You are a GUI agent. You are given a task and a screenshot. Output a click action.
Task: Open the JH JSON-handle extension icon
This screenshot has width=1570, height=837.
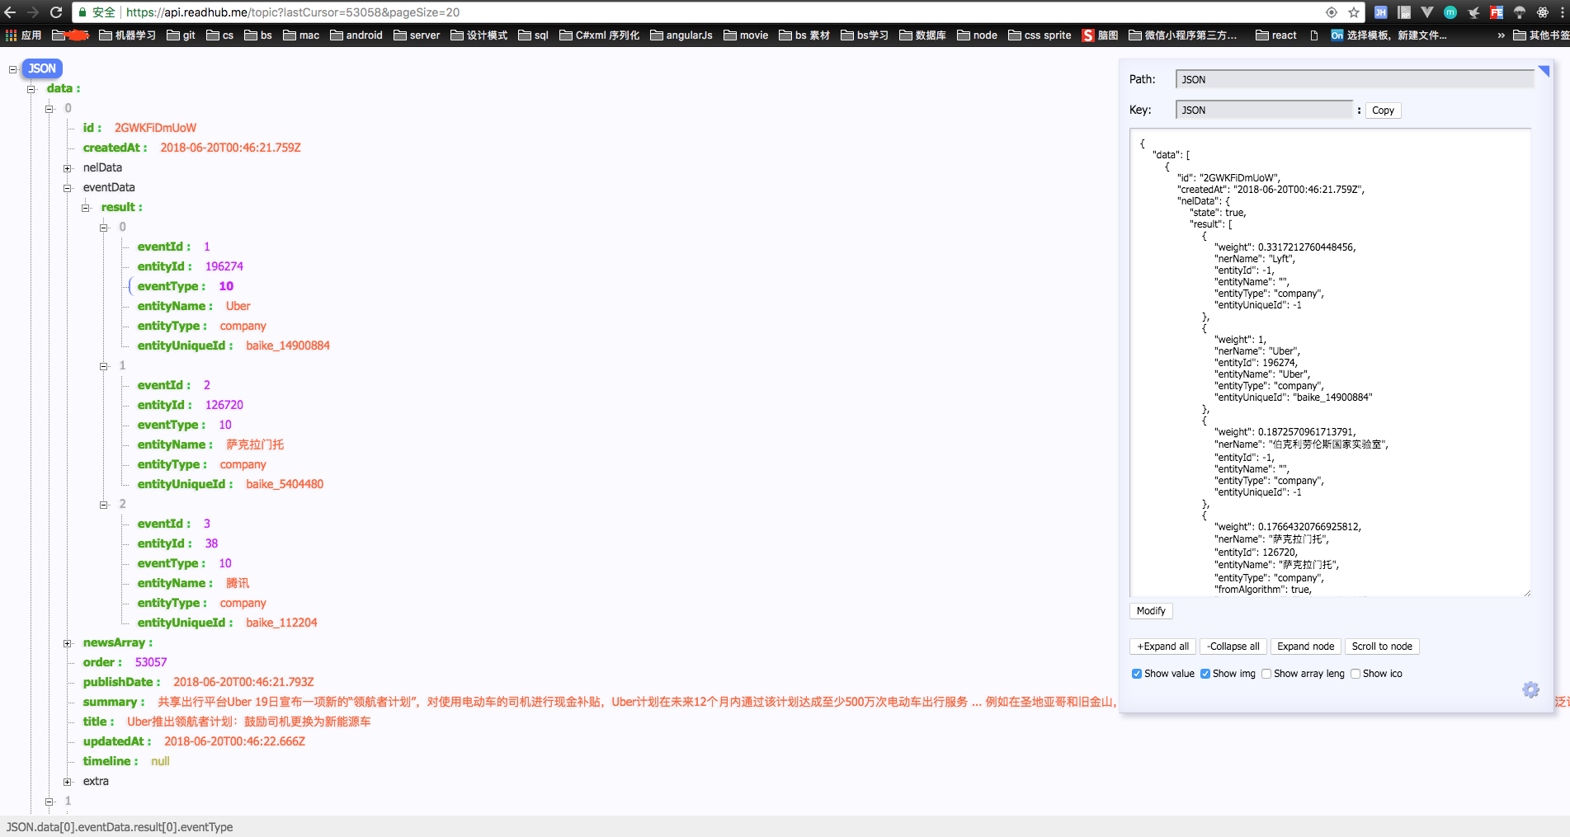click(1380, 12)
